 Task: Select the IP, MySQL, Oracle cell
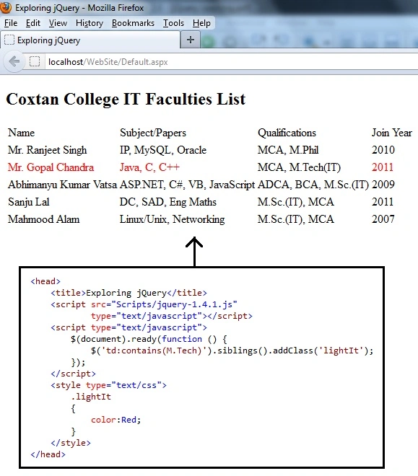tap(163, 150)
